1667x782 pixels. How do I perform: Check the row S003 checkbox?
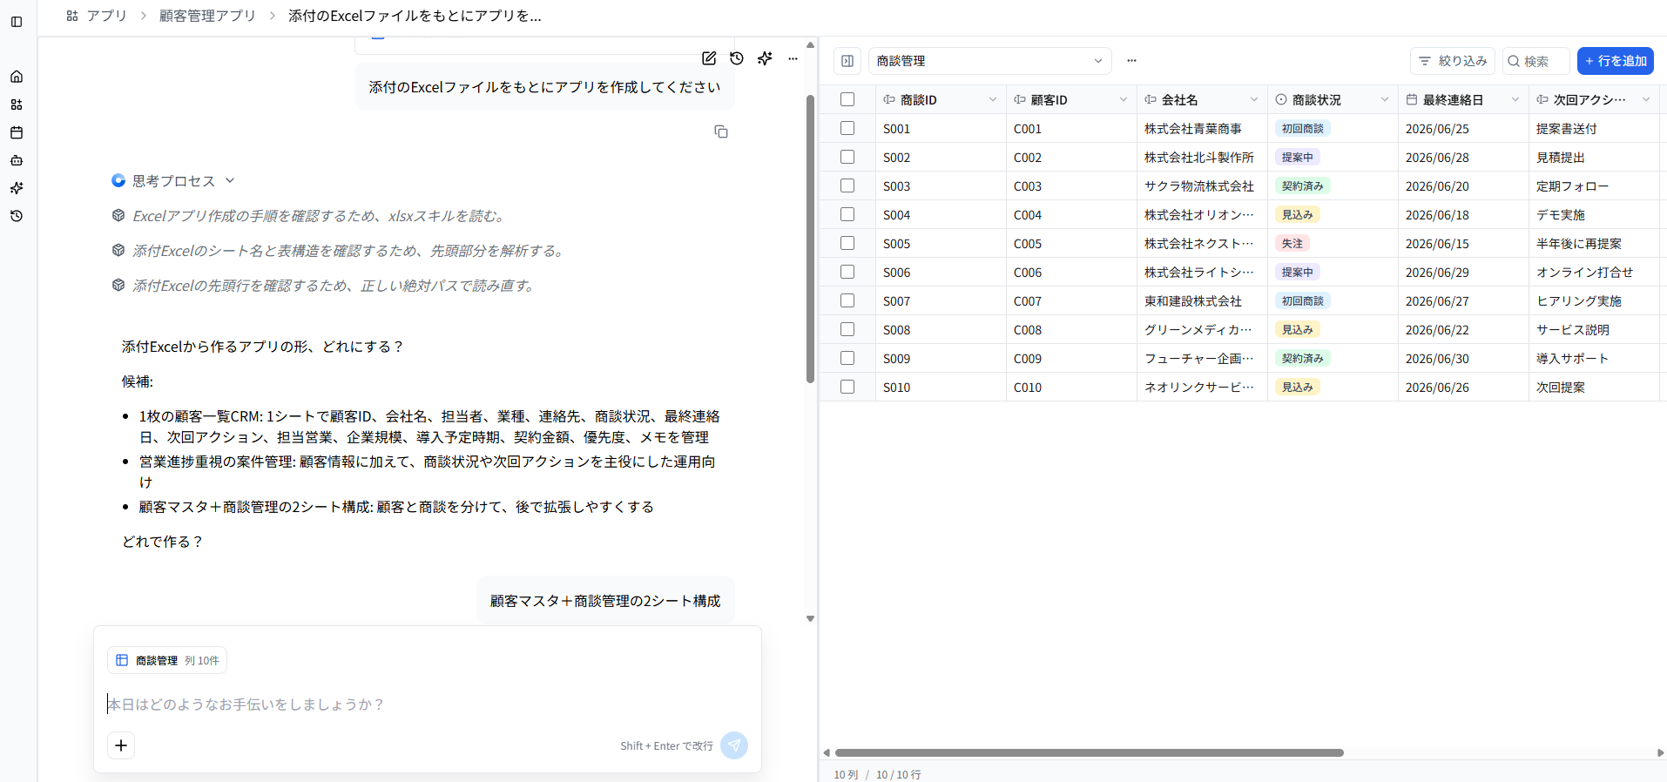click(847, 185)
